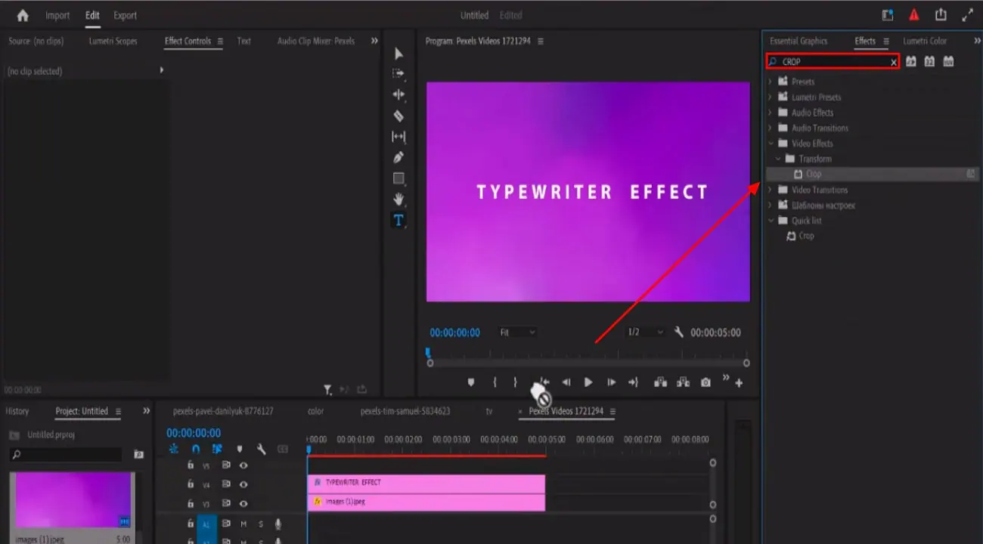Viewport: 983px width, 544px height.
Task: Open the History tab
Action: click(17, 411)
